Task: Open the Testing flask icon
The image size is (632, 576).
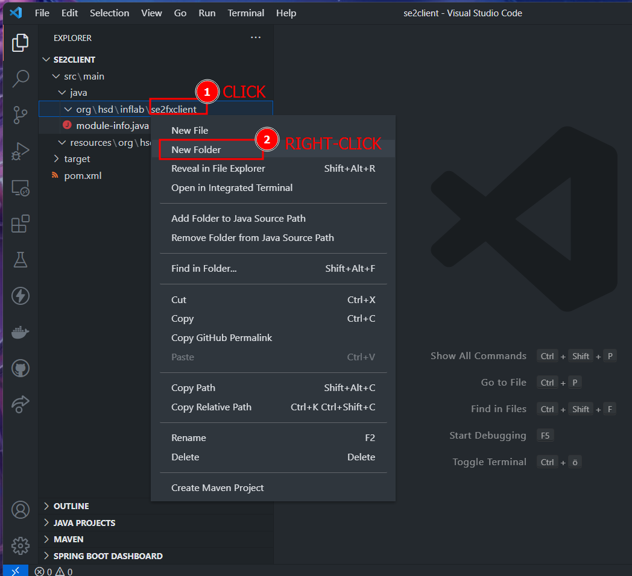Action: pos(20,260)
